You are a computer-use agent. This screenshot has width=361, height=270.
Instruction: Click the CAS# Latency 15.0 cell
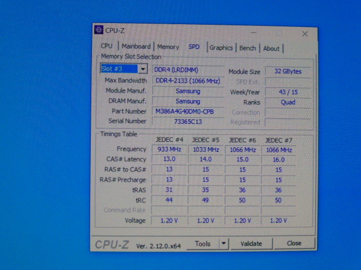pyautogui.click(x=243, y=160)
